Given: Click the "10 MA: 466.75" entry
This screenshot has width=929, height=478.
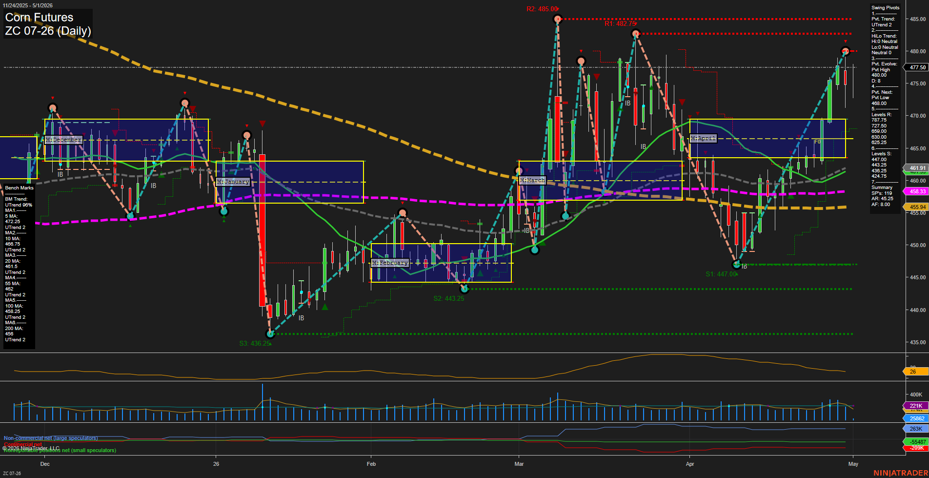Looking at the screenshot, I should click(x=13, y=241).
